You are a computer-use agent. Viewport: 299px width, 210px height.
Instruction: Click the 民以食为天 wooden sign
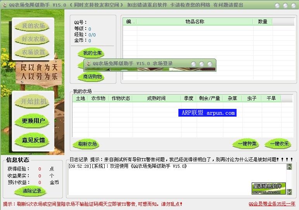(39, 72)
